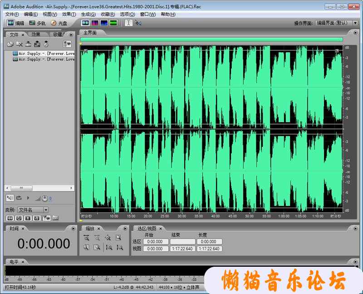Open the Files panel options menu arrow
The width and height of the screenshot is (363, 294).
coord(71,35)
